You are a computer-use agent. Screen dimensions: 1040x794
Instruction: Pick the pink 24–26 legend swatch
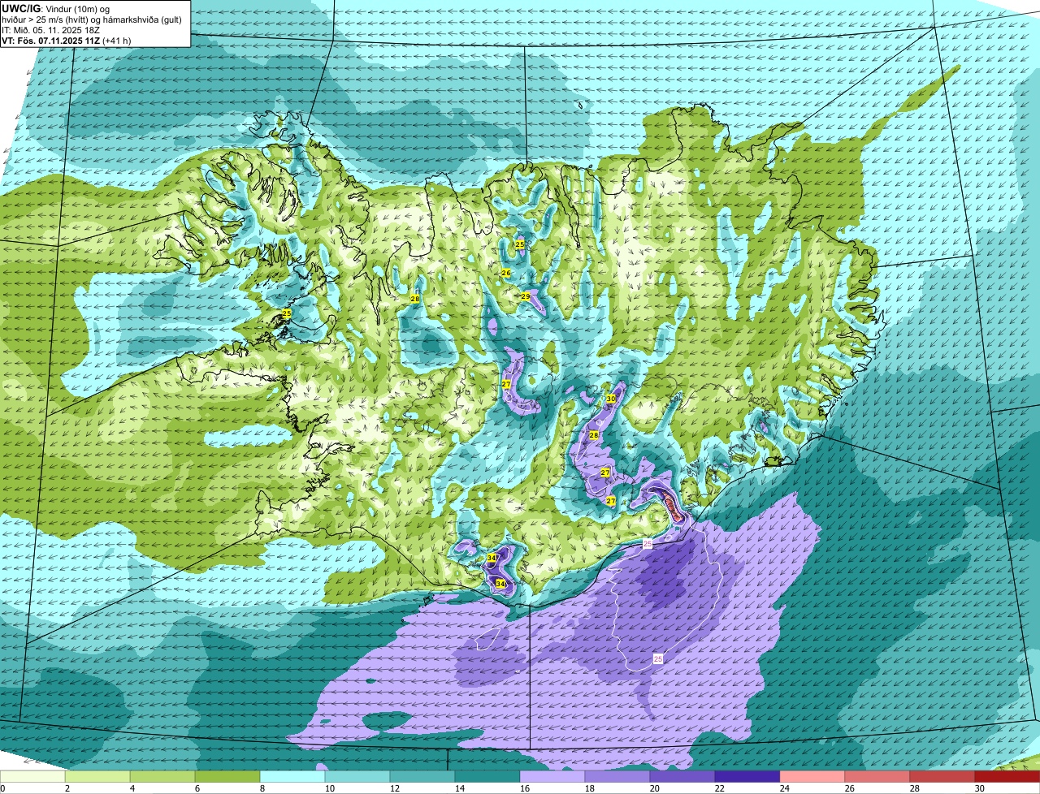[812, 777]
